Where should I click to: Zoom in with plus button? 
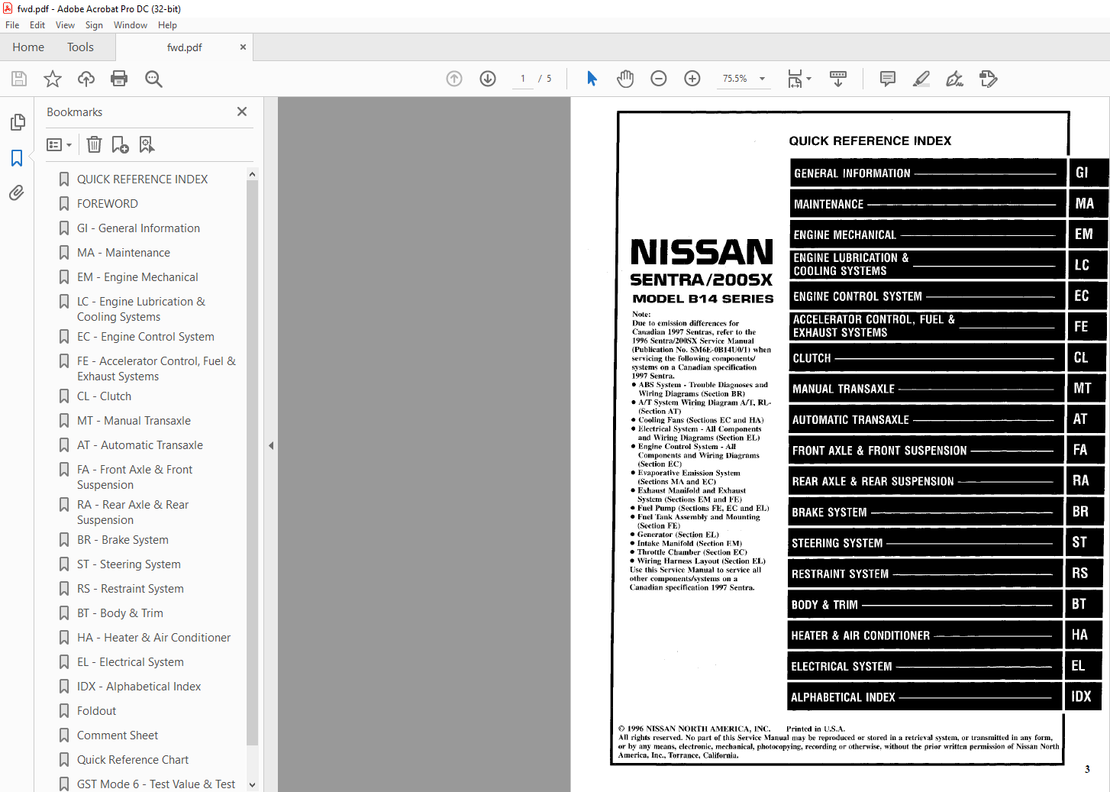point(692,79)
